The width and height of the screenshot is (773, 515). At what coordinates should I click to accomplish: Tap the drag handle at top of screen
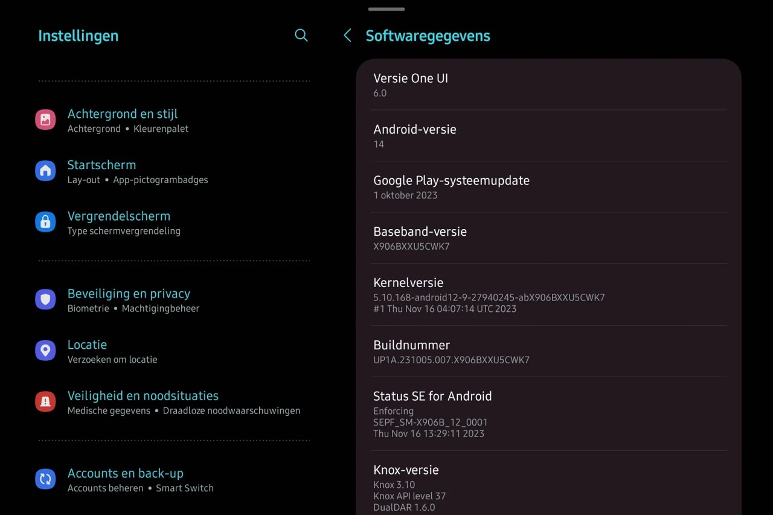(x=386, y=9)
